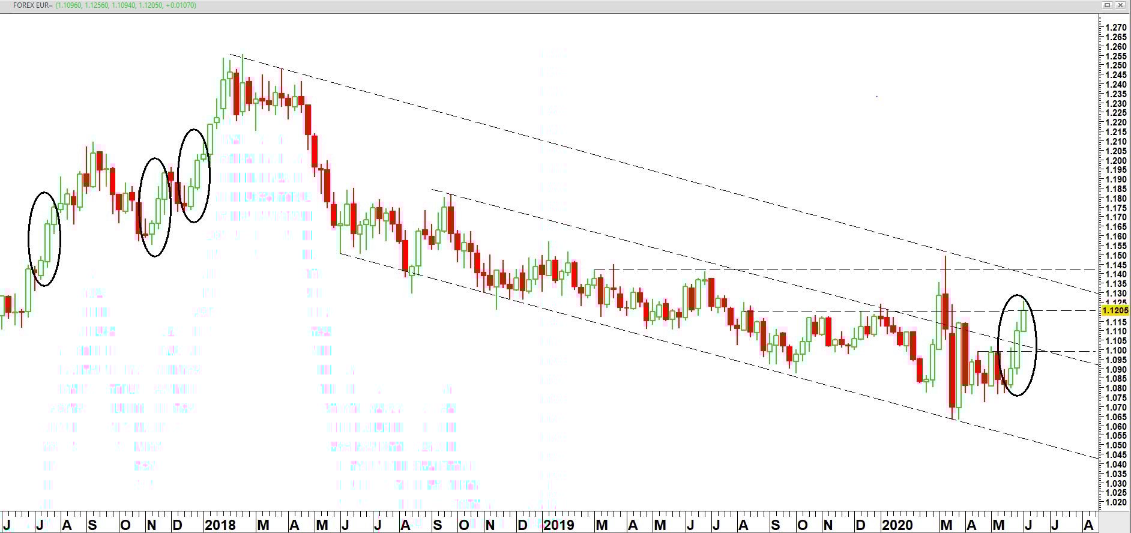Click the 1.150 price axis label
This screenshot has width=1131, height=533.
1116,256
